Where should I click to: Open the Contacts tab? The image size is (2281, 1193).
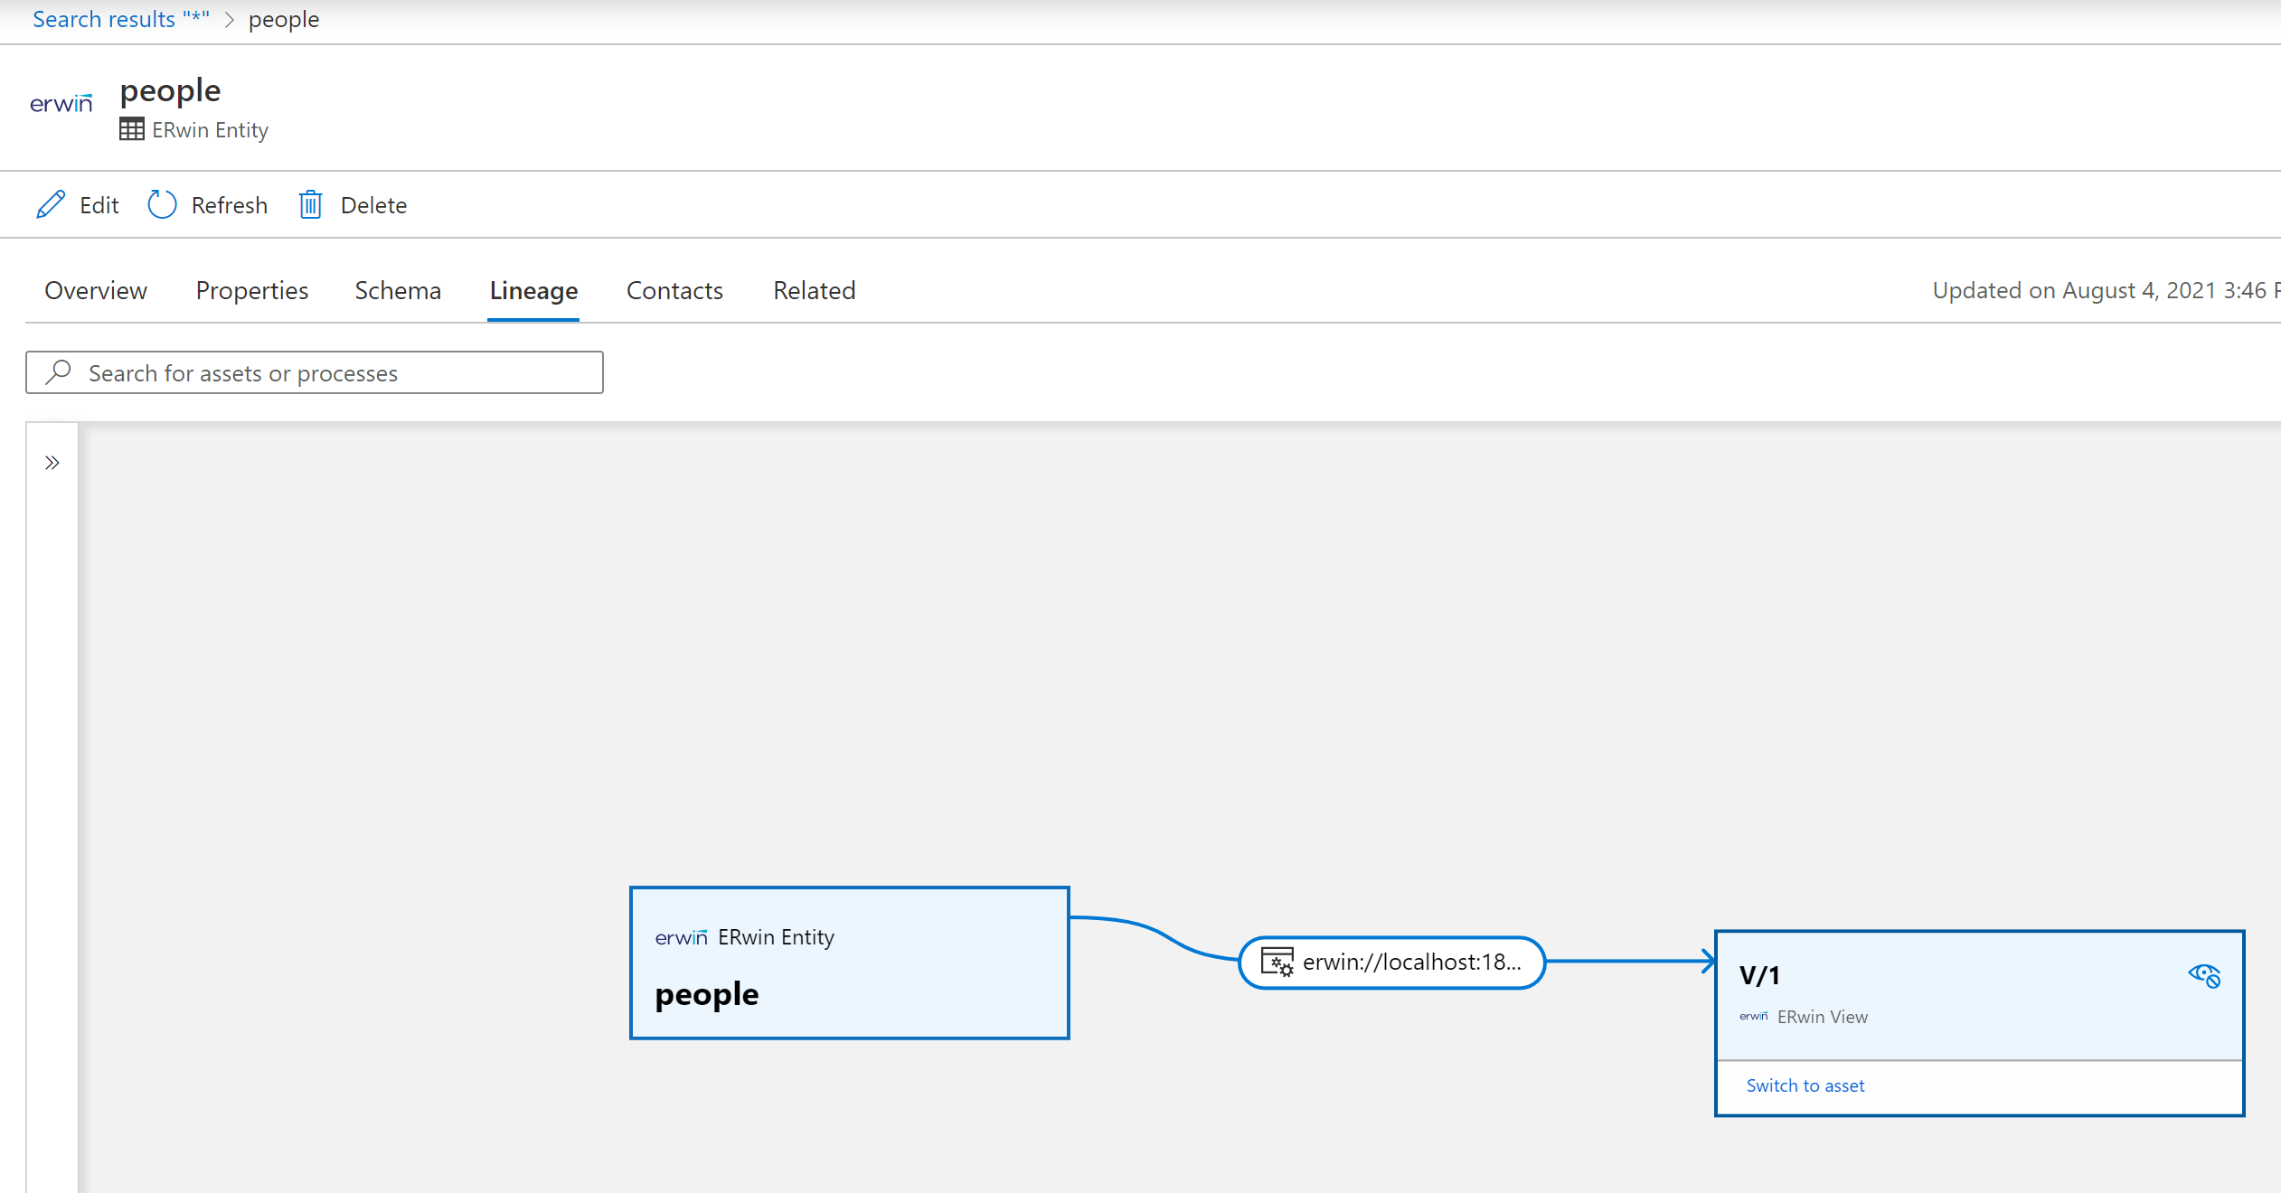click(x=674, y=289)
